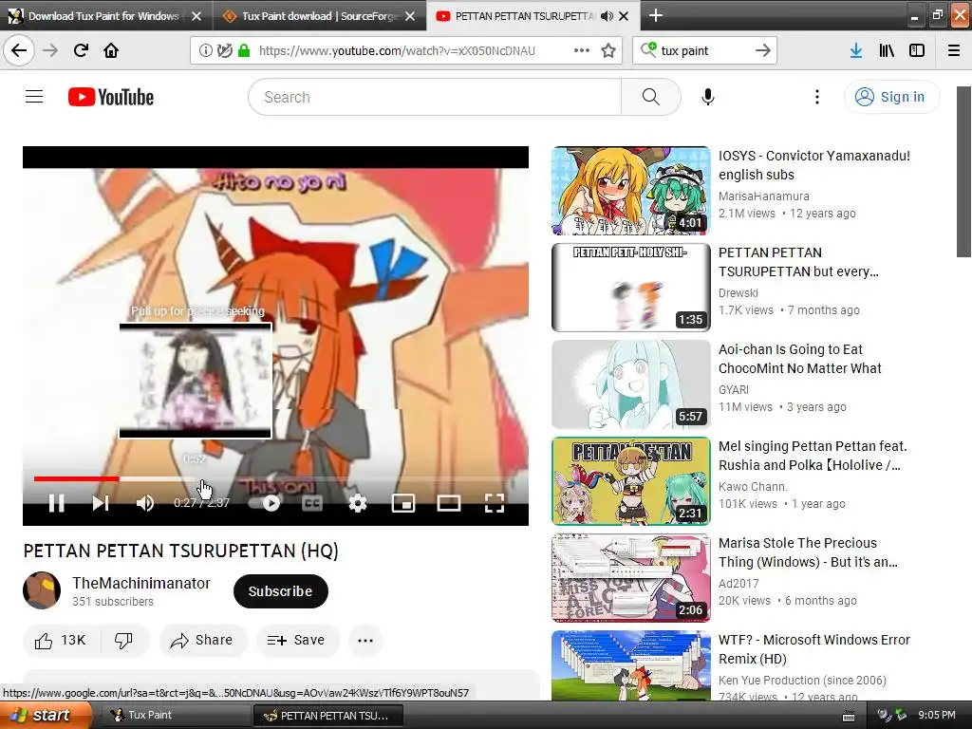Click the system tray clock 9:05 PM
Screen dimensions: 972x729
tap(937, 715)
